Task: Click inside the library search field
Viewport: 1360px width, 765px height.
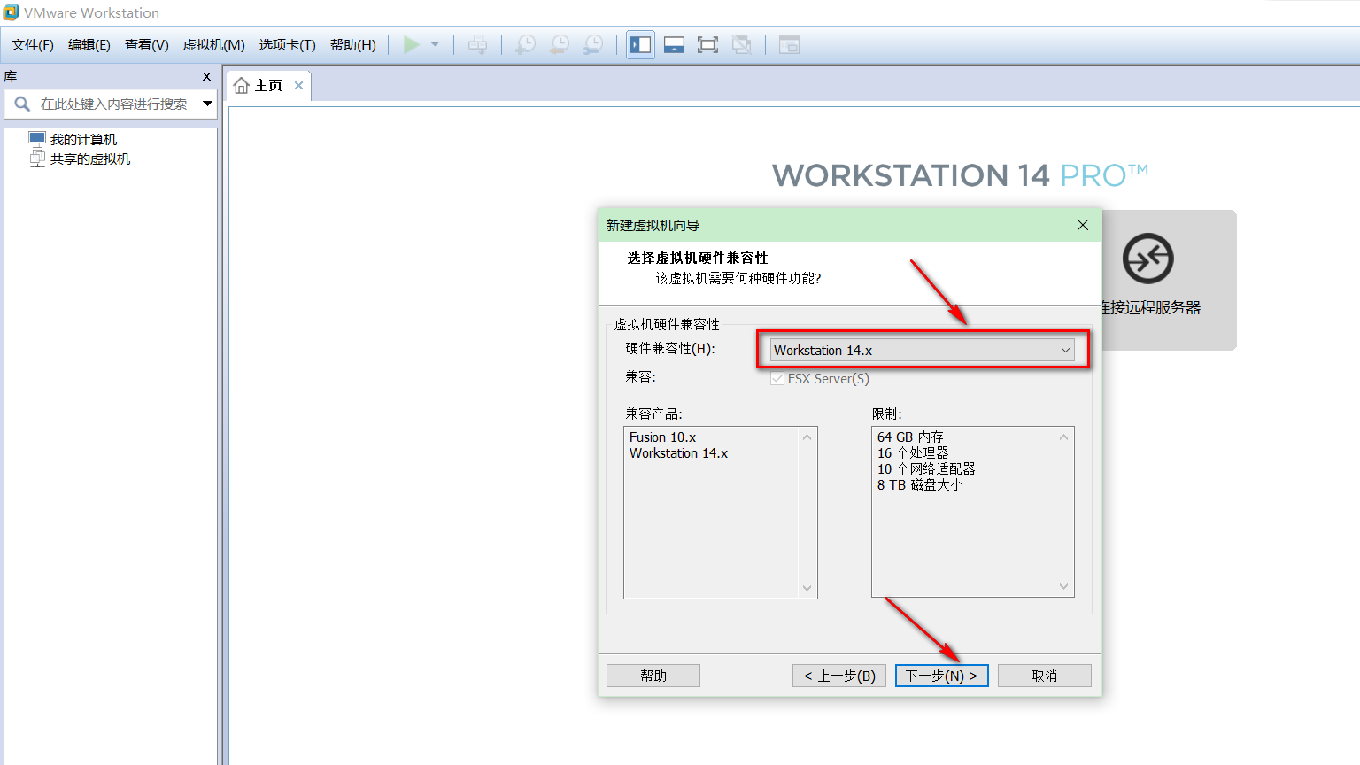Action: [x=115, y=104]
